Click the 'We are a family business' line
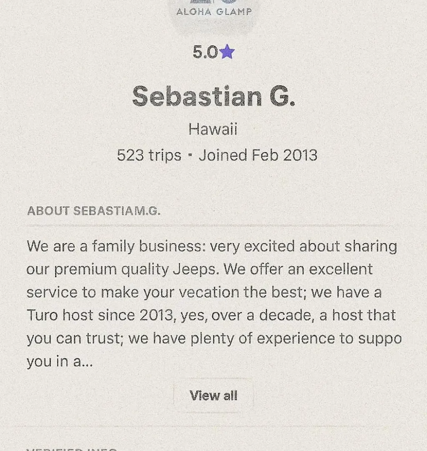This screenshot has width=427, height=451. point(212,247)
